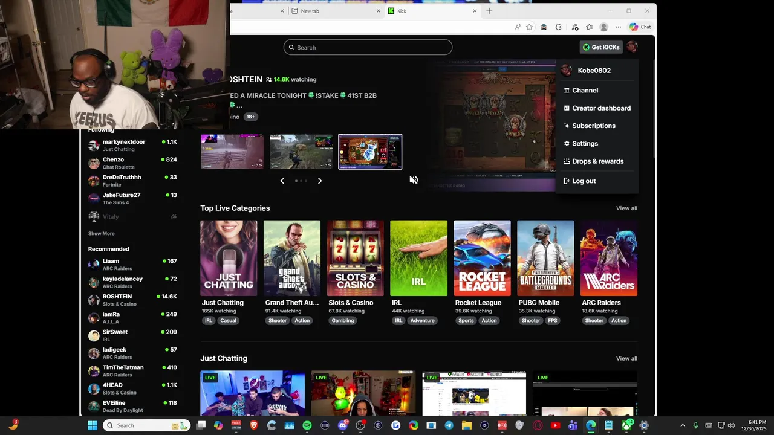This screenshot has width=774, height=435.
Task: Open markynextdoor channel in sidebar
Action: (x=132, y=145)
